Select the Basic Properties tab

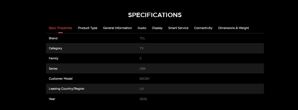coord(60,28)
